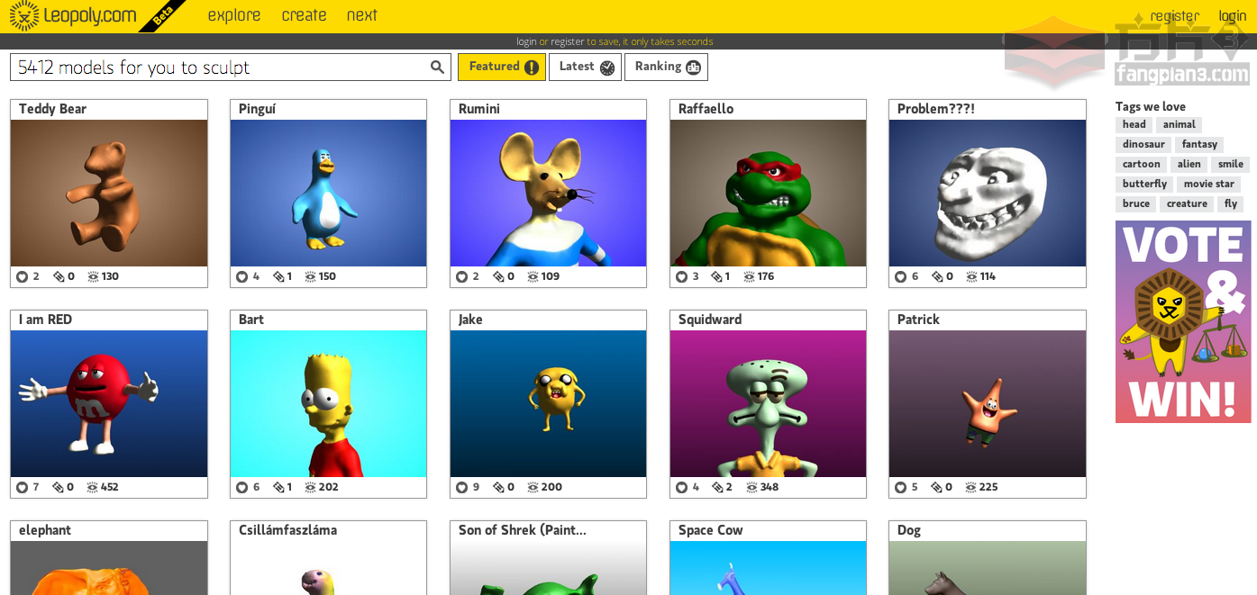Click the login link in the header

coord(1233,16)
